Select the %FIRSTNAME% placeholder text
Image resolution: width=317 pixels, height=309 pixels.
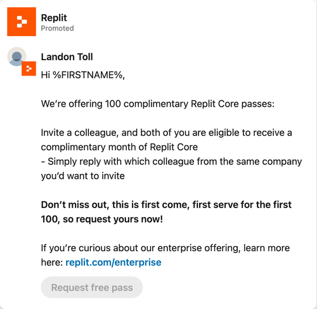(x=87, y=75)
